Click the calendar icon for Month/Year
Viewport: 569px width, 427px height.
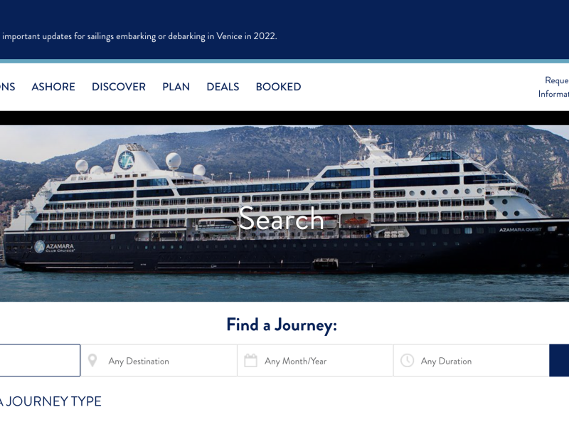250,361
